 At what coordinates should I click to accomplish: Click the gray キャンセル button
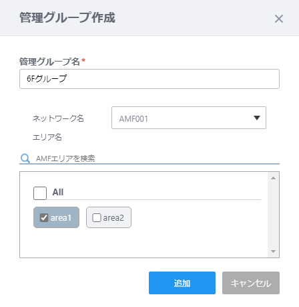tap(251, 283)
